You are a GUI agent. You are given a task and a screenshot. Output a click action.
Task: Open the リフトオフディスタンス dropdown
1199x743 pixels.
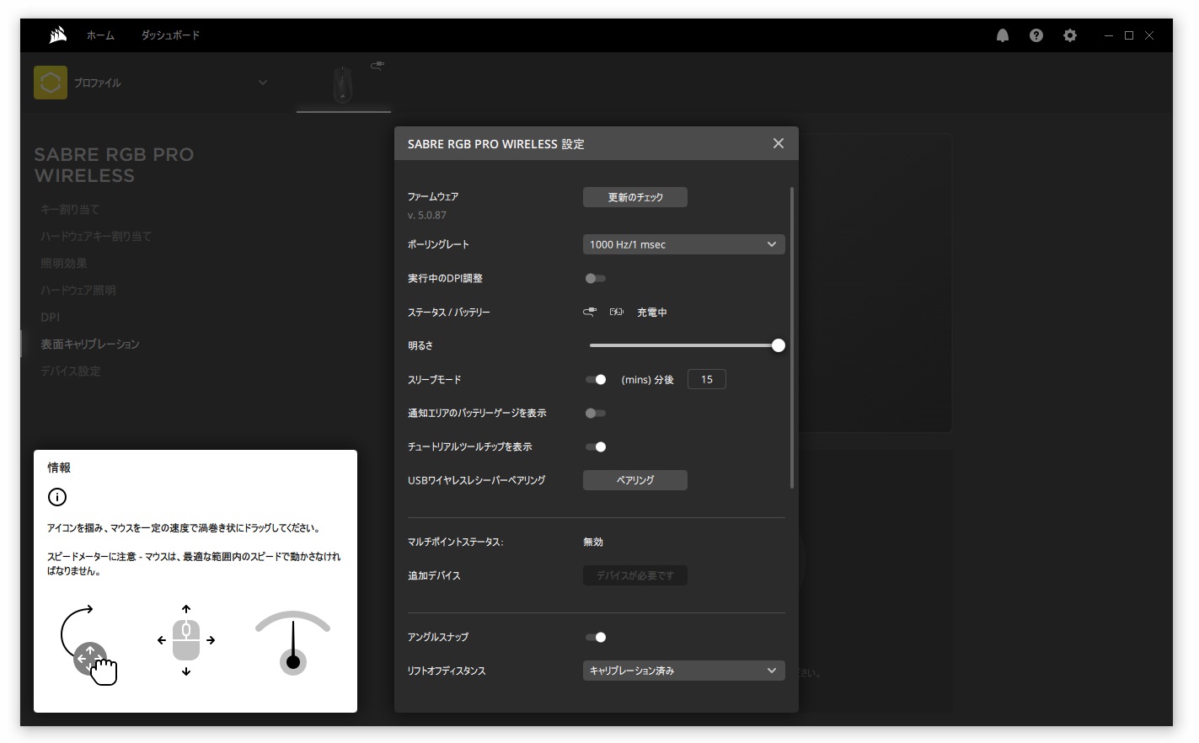[x=684, y=671]
